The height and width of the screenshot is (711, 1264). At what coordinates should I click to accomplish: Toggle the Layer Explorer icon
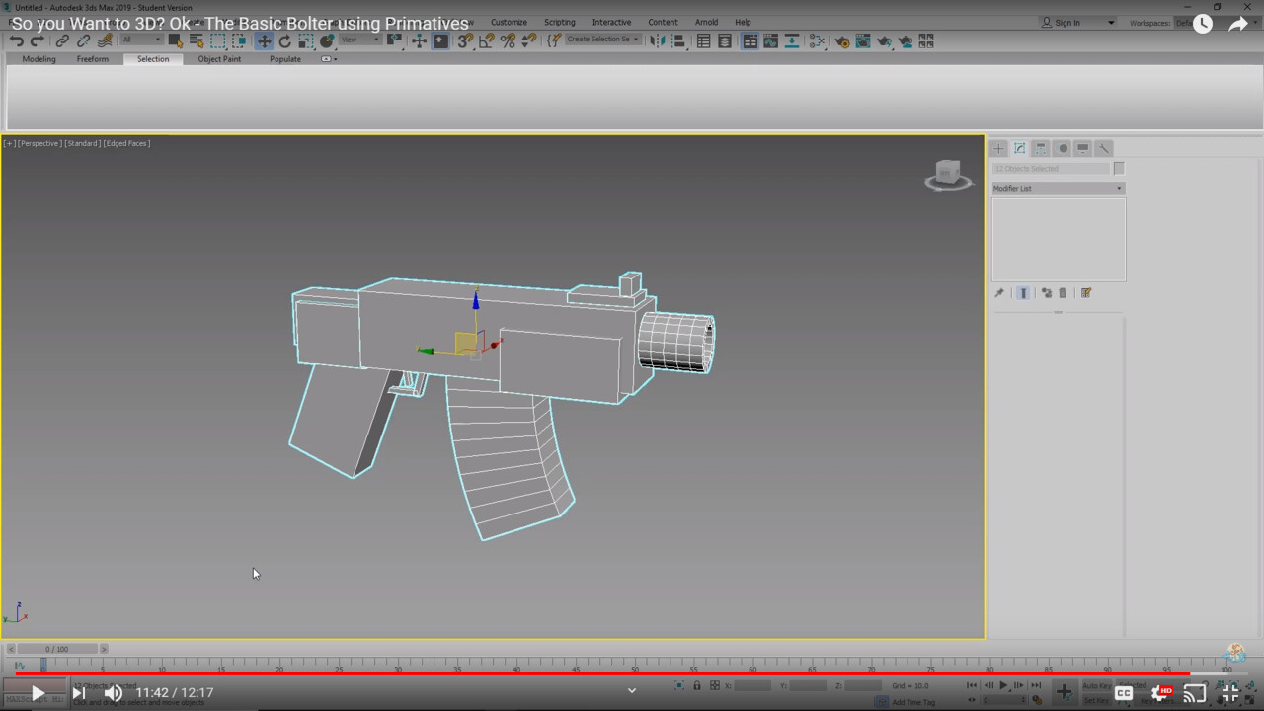[725, 40]
